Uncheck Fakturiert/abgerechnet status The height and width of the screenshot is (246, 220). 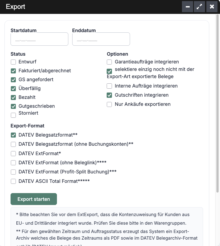(x=13, y=71)
